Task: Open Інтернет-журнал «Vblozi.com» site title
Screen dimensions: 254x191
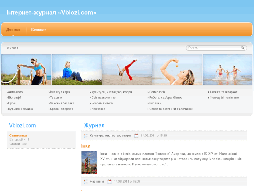Action: 51,13
